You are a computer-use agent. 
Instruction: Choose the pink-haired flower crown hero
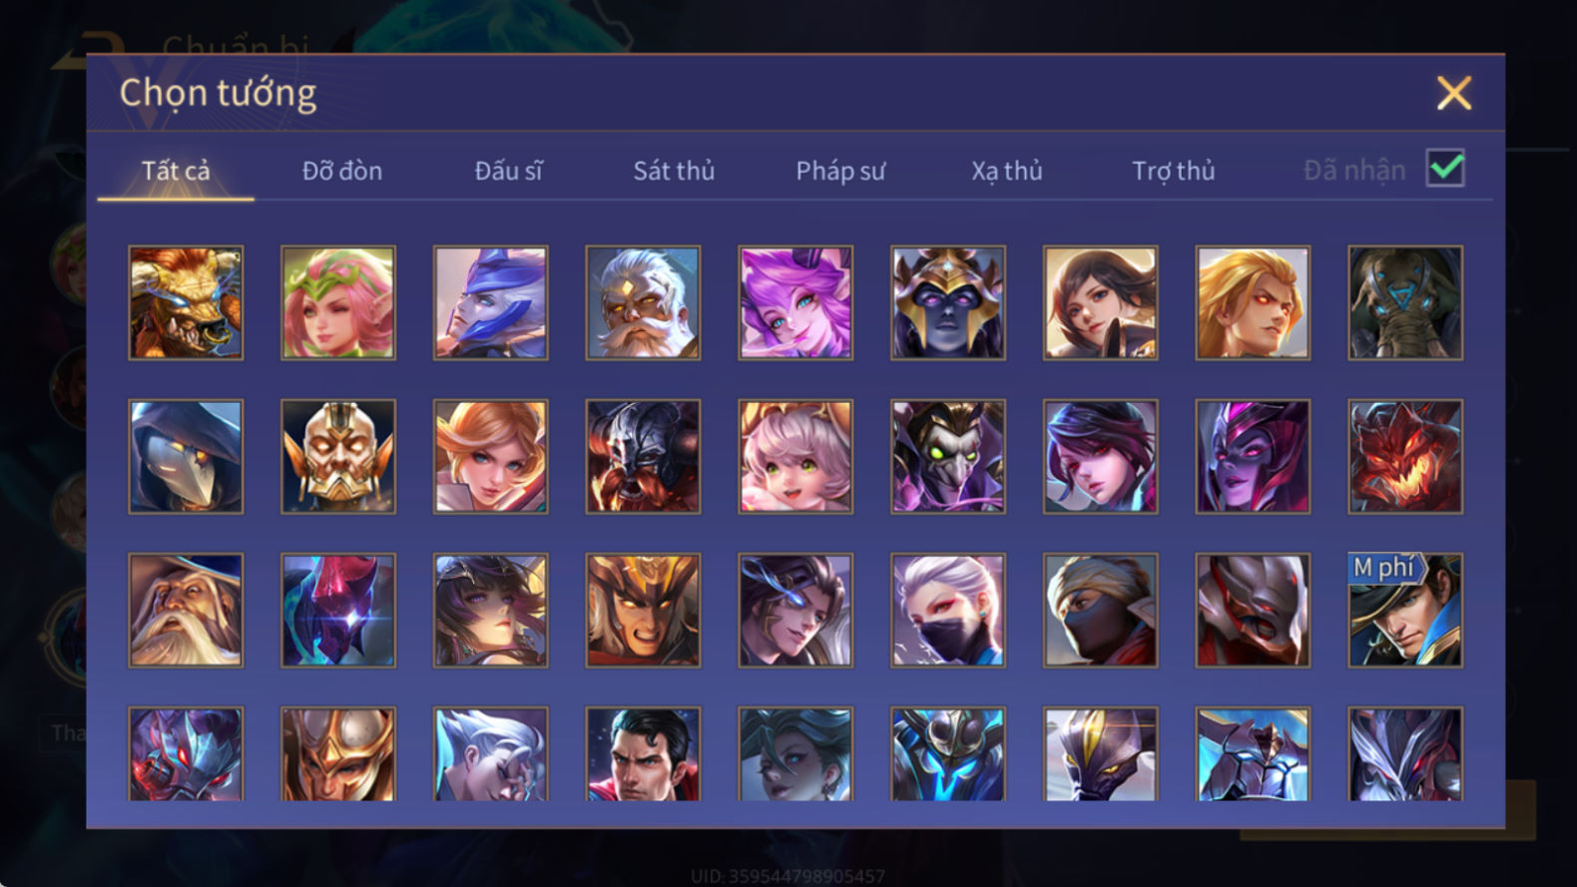coord(338,303)
